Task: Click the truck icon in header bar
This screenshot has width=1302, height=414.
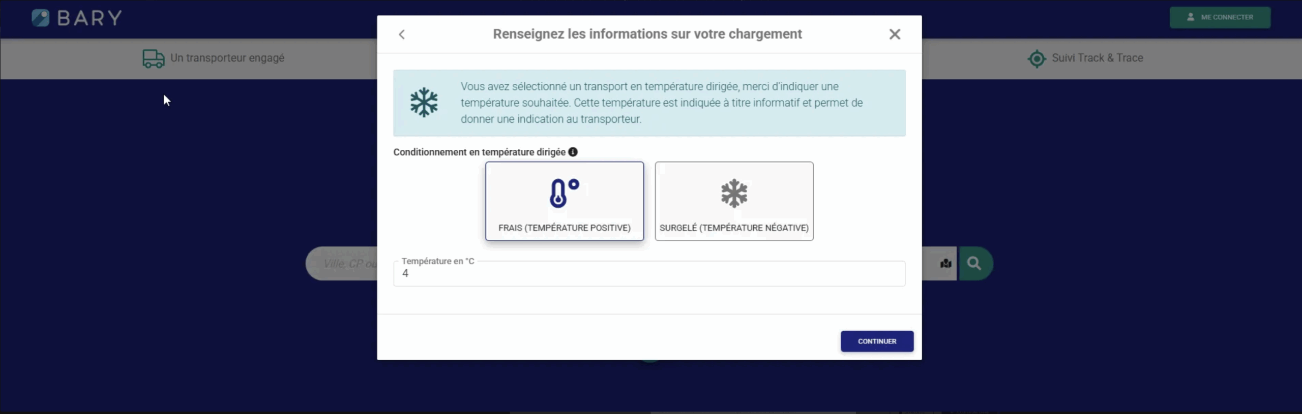Action: 153,58
